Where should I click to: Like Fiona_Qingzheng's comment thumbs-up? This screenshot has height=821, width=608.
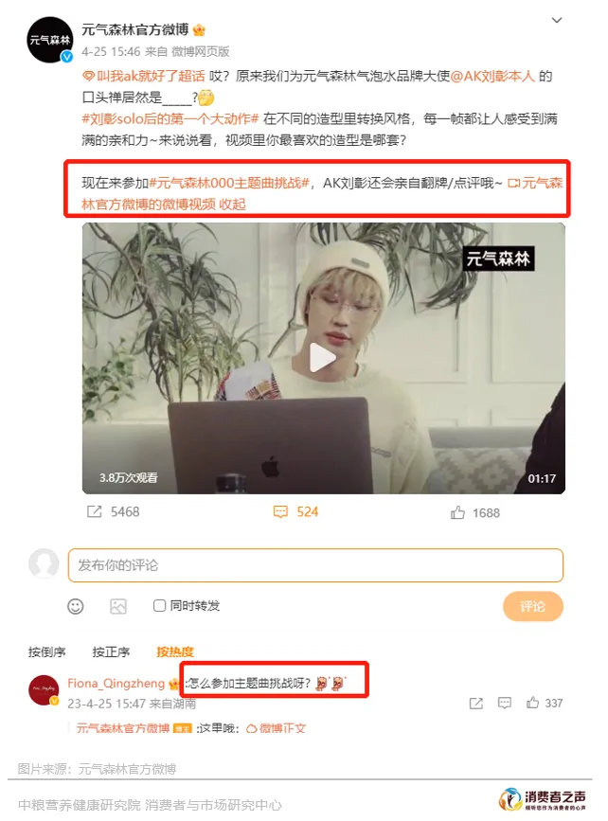[532, 703]
